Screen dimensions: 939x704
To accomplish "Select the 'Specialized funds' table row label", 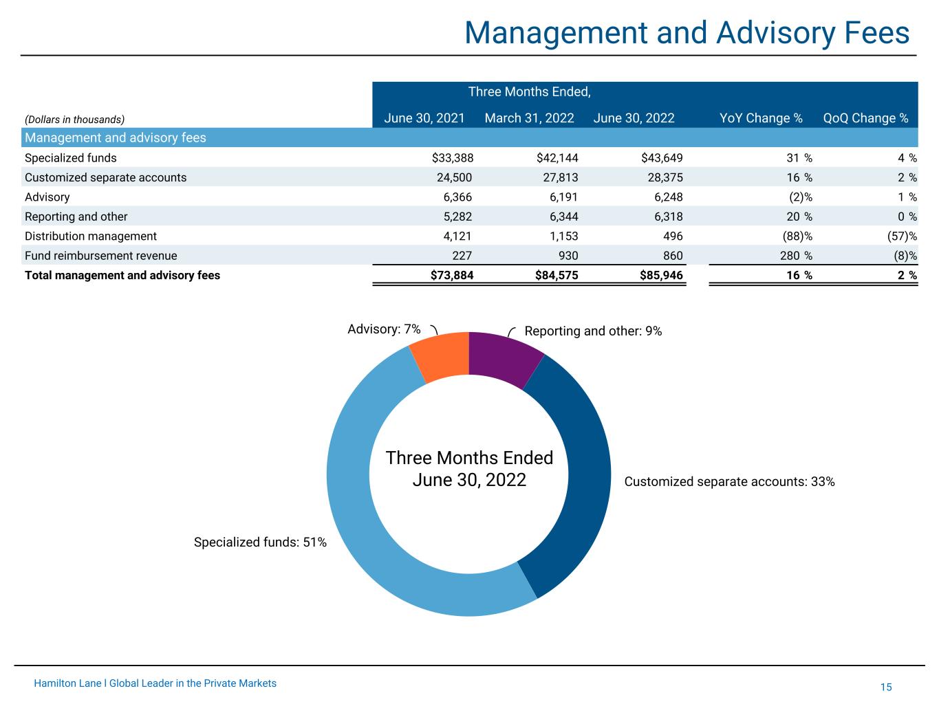I will pyautogui.click(x=71, y=158).
